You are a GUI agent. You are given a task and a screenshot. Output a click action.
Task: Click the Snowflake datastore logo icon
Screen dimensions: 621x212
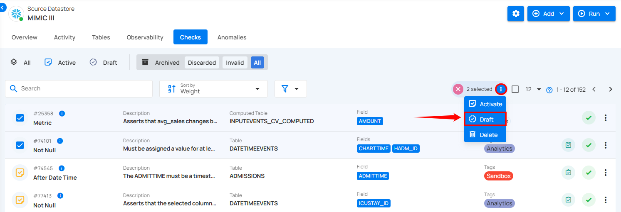pos(16,14)
